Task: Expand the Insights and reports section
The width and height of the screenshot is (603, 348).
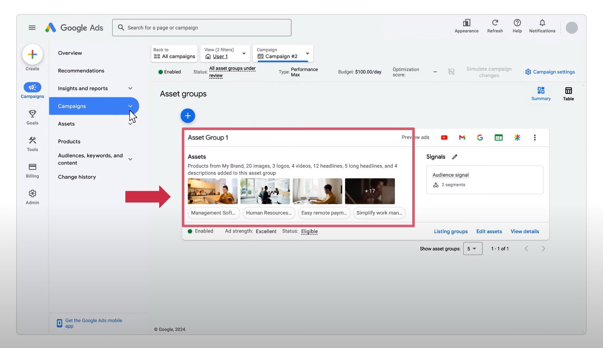Action: point(130,88)
